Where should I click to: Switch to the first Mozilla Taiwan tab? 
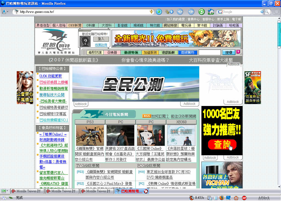click(27, 191)
